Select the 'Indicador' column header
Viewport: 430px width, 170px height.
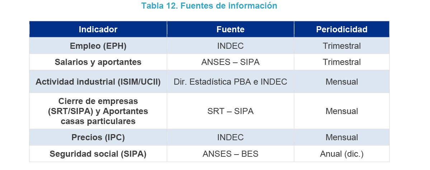(98, 29)
